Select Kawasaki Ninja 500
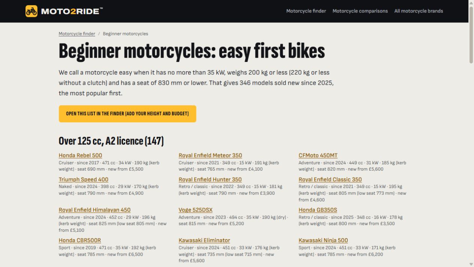This screenshot has width=474, height=267. point(323,240)
